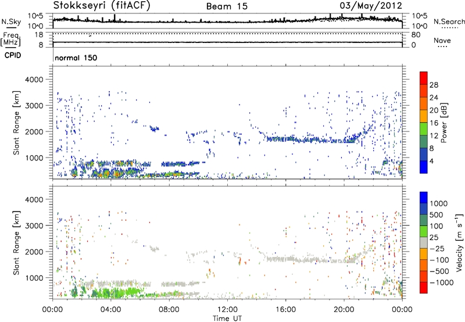This screenshot has height=322, width=465.
Task: Click '2000' on power panel range axis
Action: pyautogui.click(x=34, y=131)
